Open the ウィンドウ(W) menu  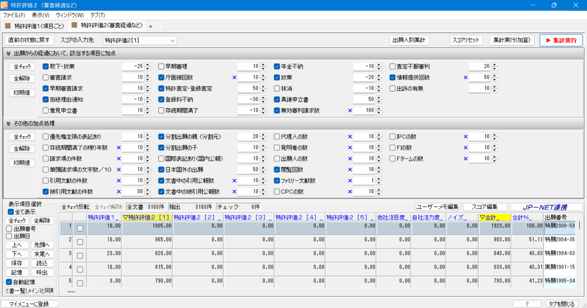[x=70, y=15]
